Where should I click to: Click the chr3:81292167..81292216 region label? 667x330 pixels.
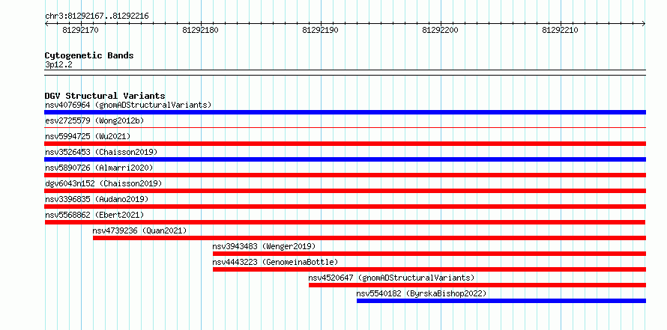click(x=97, y=16)
